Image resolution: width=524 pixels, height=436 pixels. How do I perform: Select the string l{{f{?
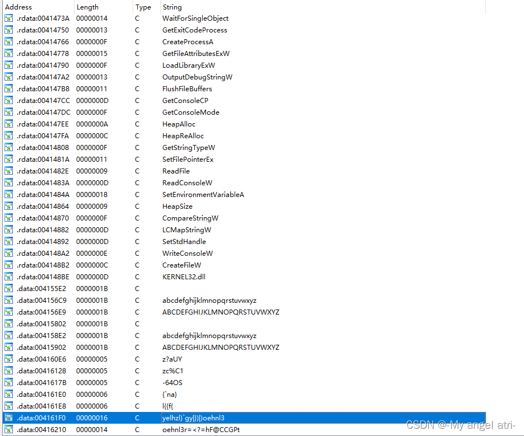coord(168,406)
